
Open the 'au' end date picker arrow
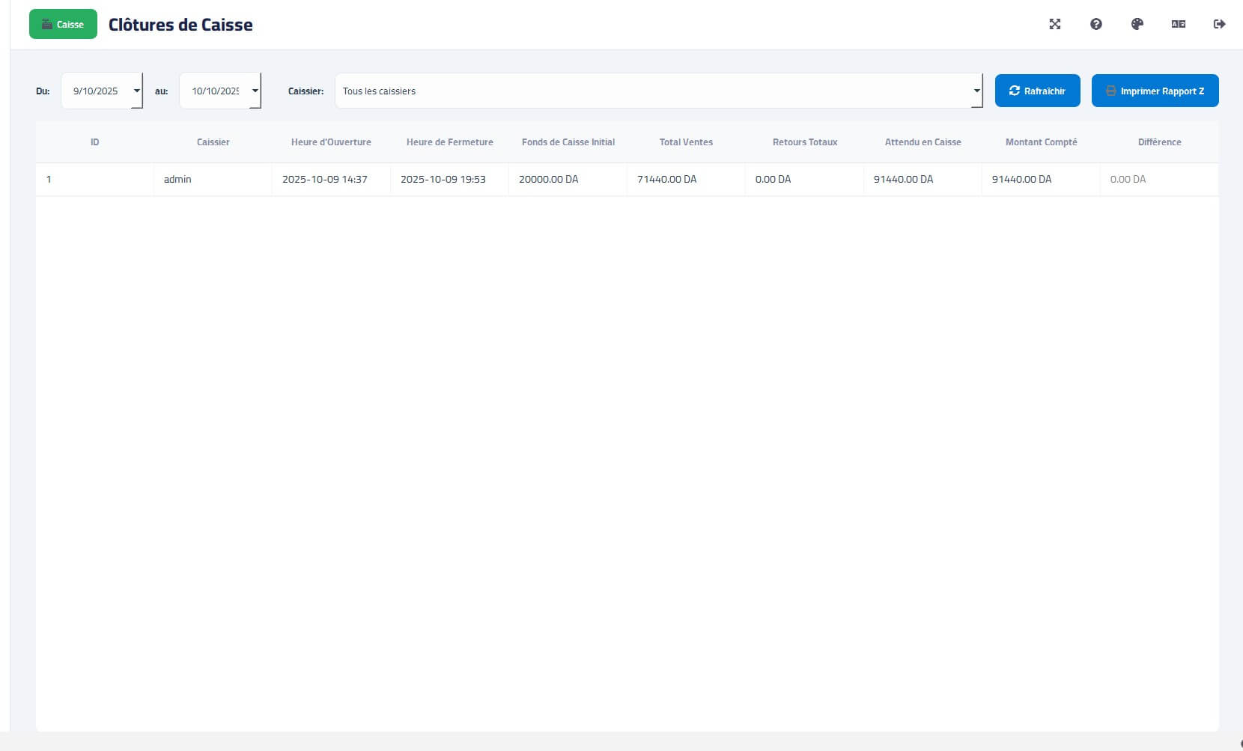coord(255,91)
